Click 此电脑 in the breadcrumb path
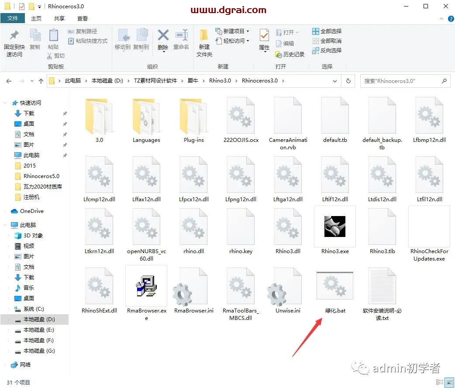 coord(73,81)
